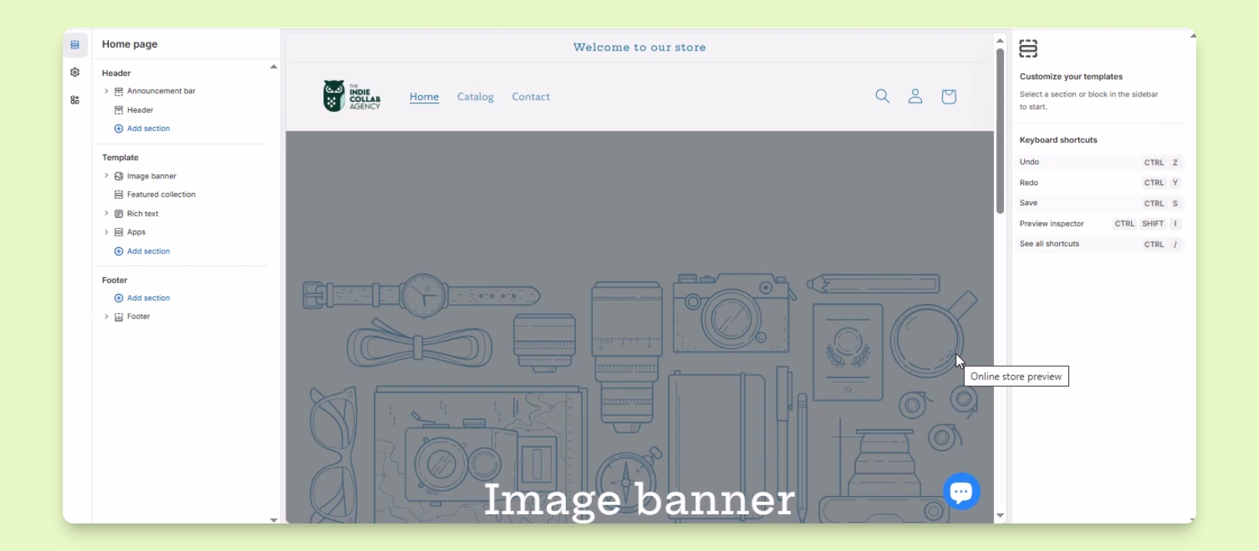
Task: Click the Save shortcut row
Action: (x=1100, y=204)
